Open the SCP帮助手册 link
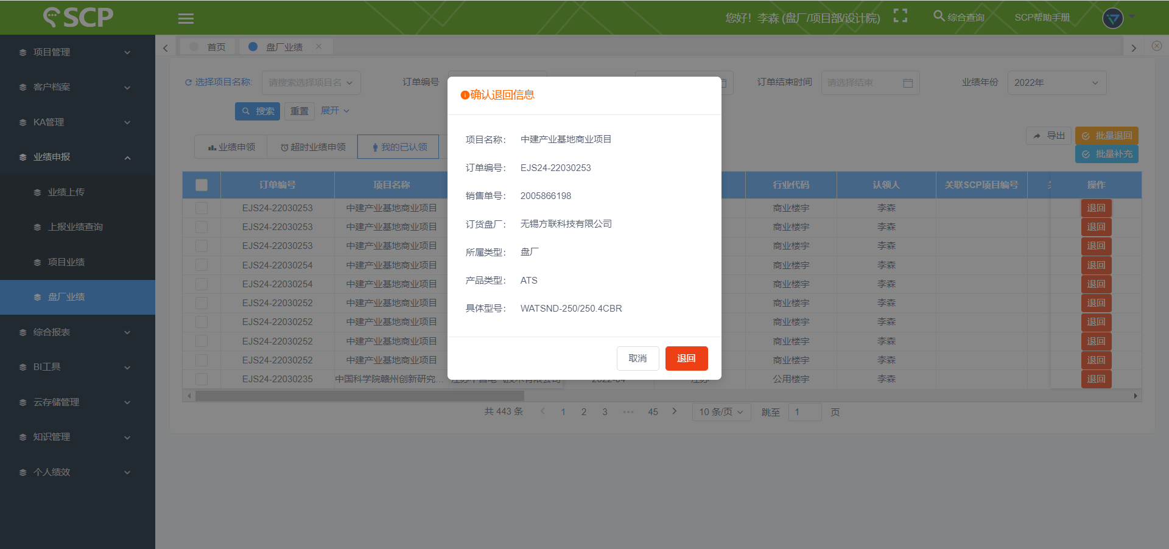 pyautogui.click(x=1042, y=18)
